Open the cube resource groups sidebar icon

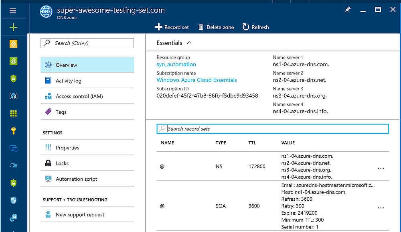(x=13, y=96)
